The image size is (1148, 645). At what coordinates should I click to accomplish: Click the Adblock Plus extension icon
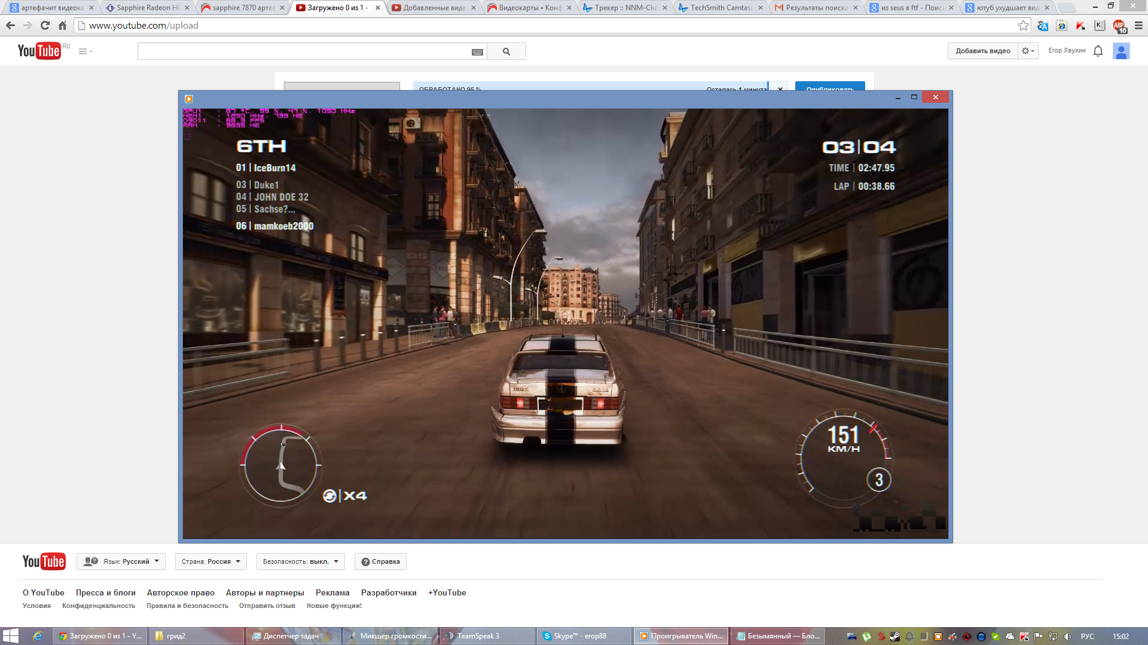[x=1119, y=26]
